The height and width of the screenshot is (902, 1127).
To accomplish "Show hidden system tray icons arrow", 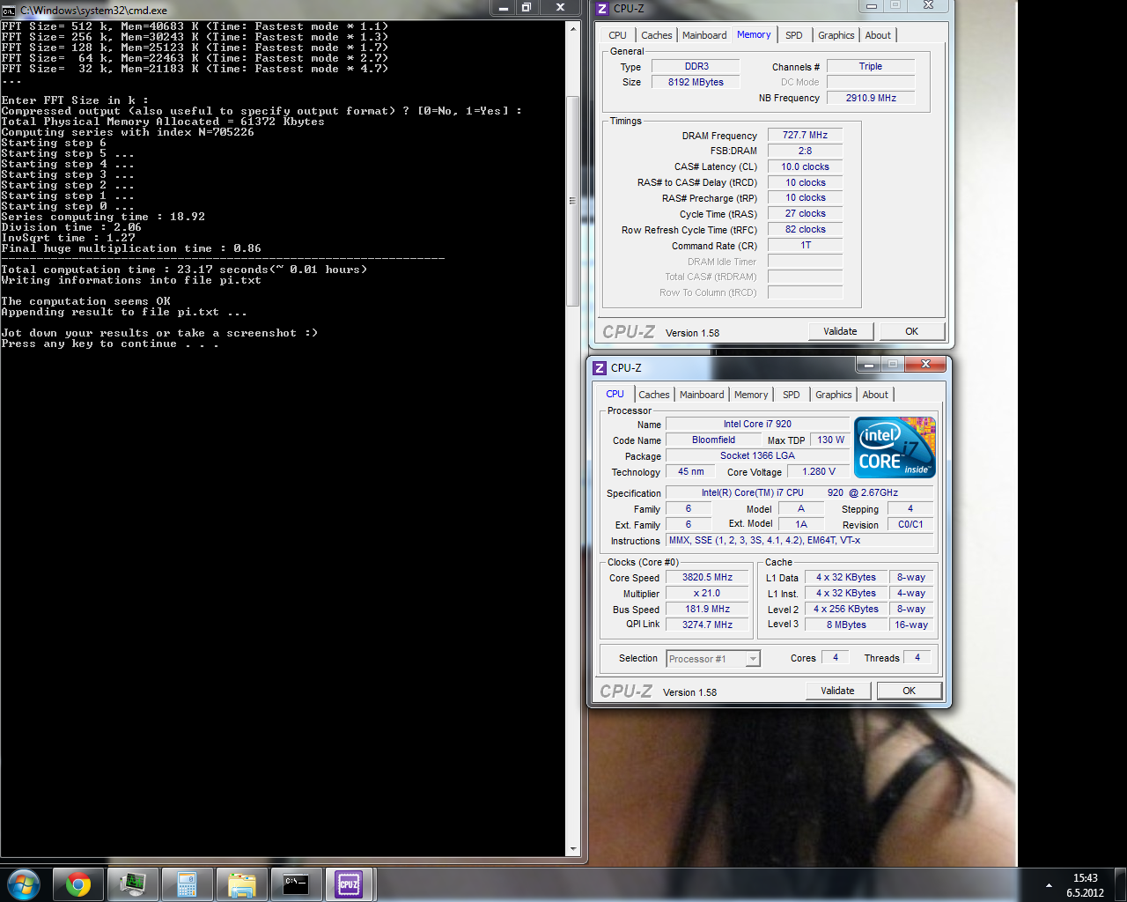I will [1048, 885].
